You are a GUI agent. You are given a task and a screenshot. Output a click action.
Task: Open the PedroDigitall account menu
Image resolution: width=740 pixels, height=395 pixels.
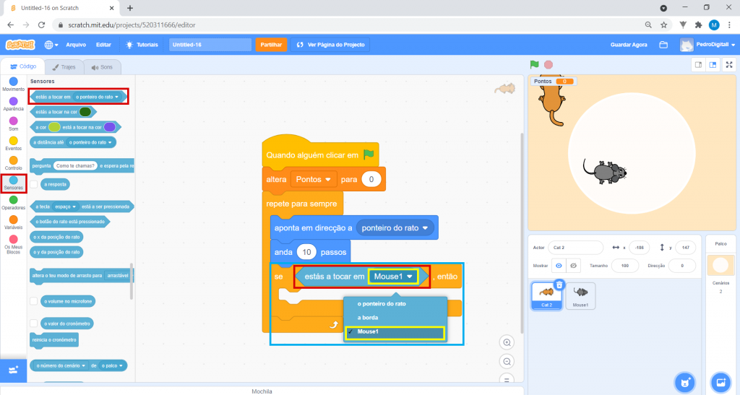pos(708,45)
